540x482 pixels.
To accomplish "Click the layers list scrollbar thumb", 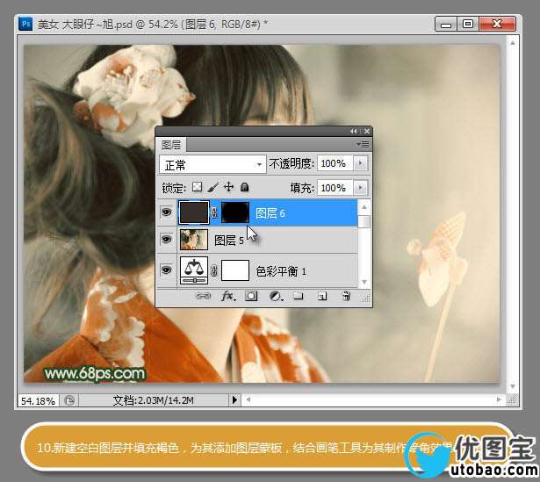I will (364, 221).
